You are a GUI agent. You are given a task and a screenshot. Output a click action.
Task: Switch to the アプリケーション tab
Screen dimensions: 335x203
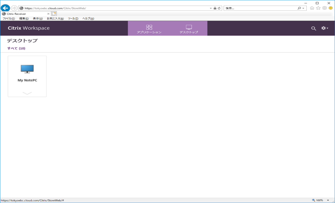pos(149,29)
